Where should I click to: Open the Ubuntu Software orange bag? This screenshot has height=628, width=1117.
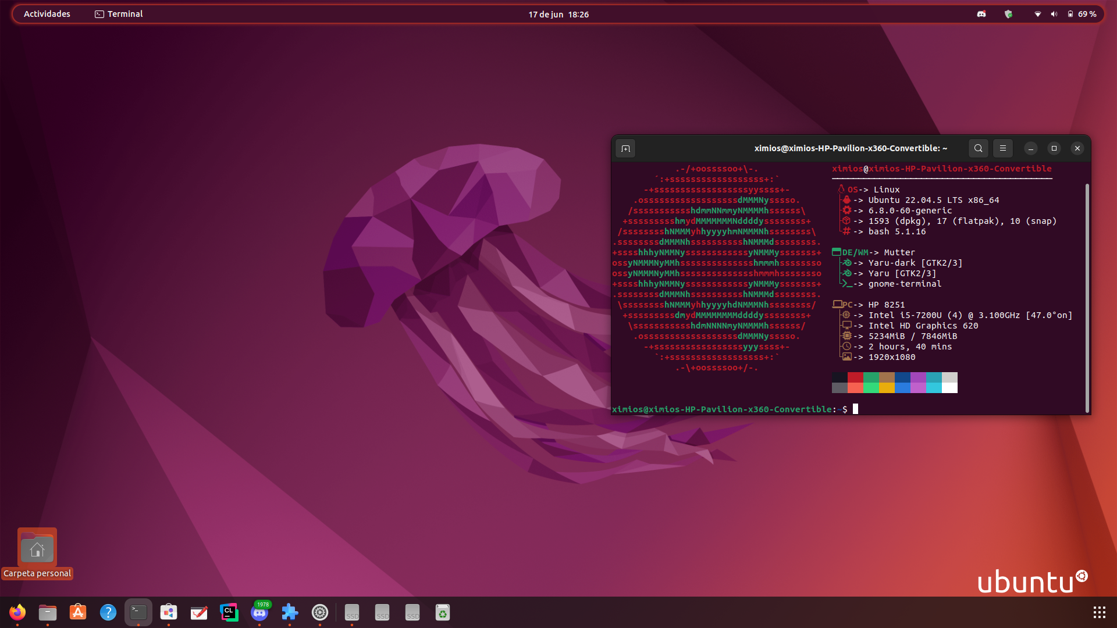pyautogui.click(x=78, y=612)
